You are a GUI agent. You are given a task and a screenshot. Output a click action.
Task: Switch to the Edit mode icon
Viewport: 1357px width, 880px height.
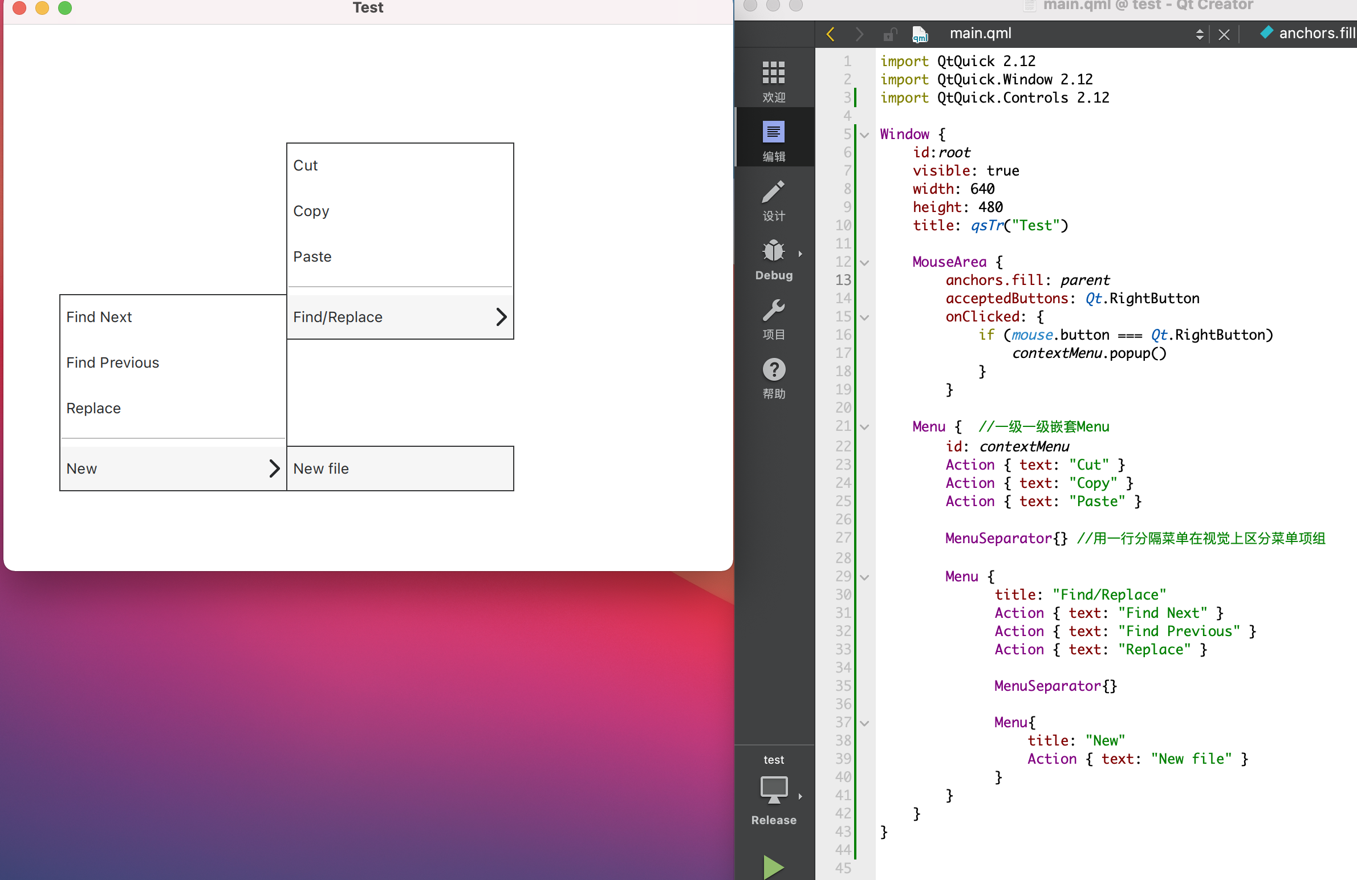tap(773, 132)
